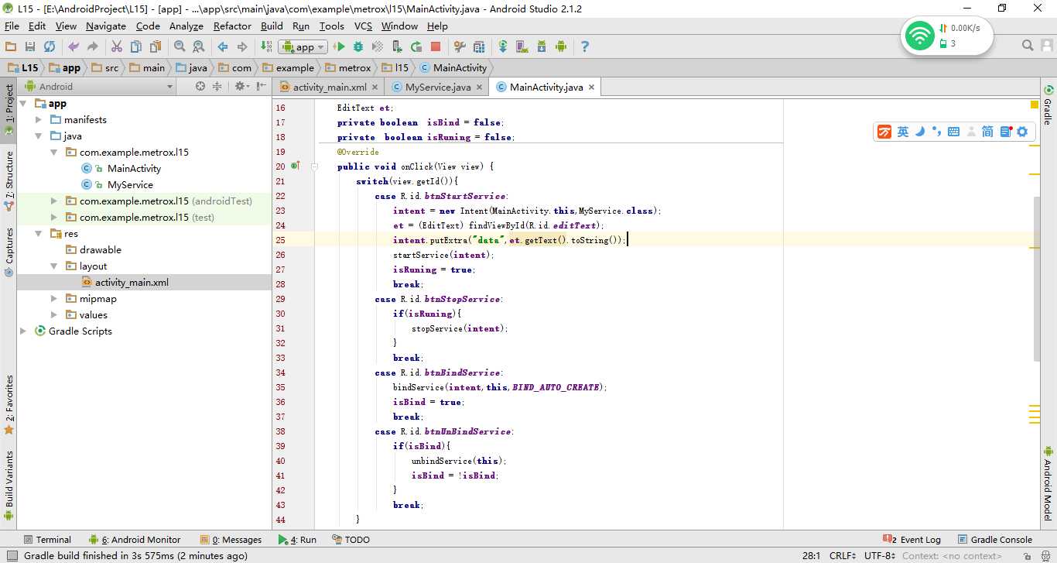Collapse the res folder
This screenshot has width=1057, height=563.
(x=39, y=233)
